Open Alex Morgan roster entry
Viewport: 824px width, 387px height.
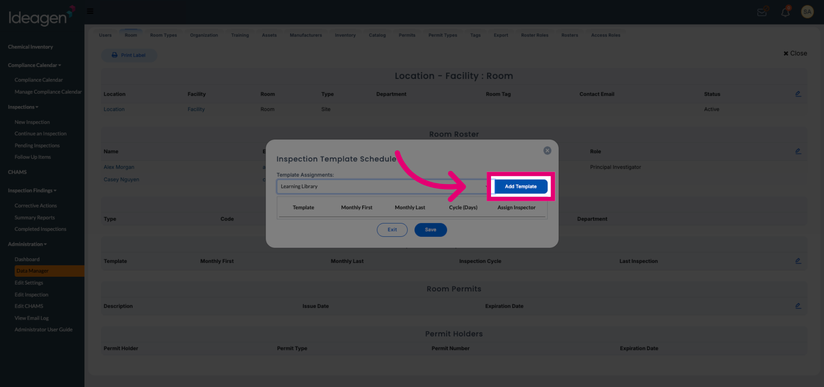click(119, 167)
